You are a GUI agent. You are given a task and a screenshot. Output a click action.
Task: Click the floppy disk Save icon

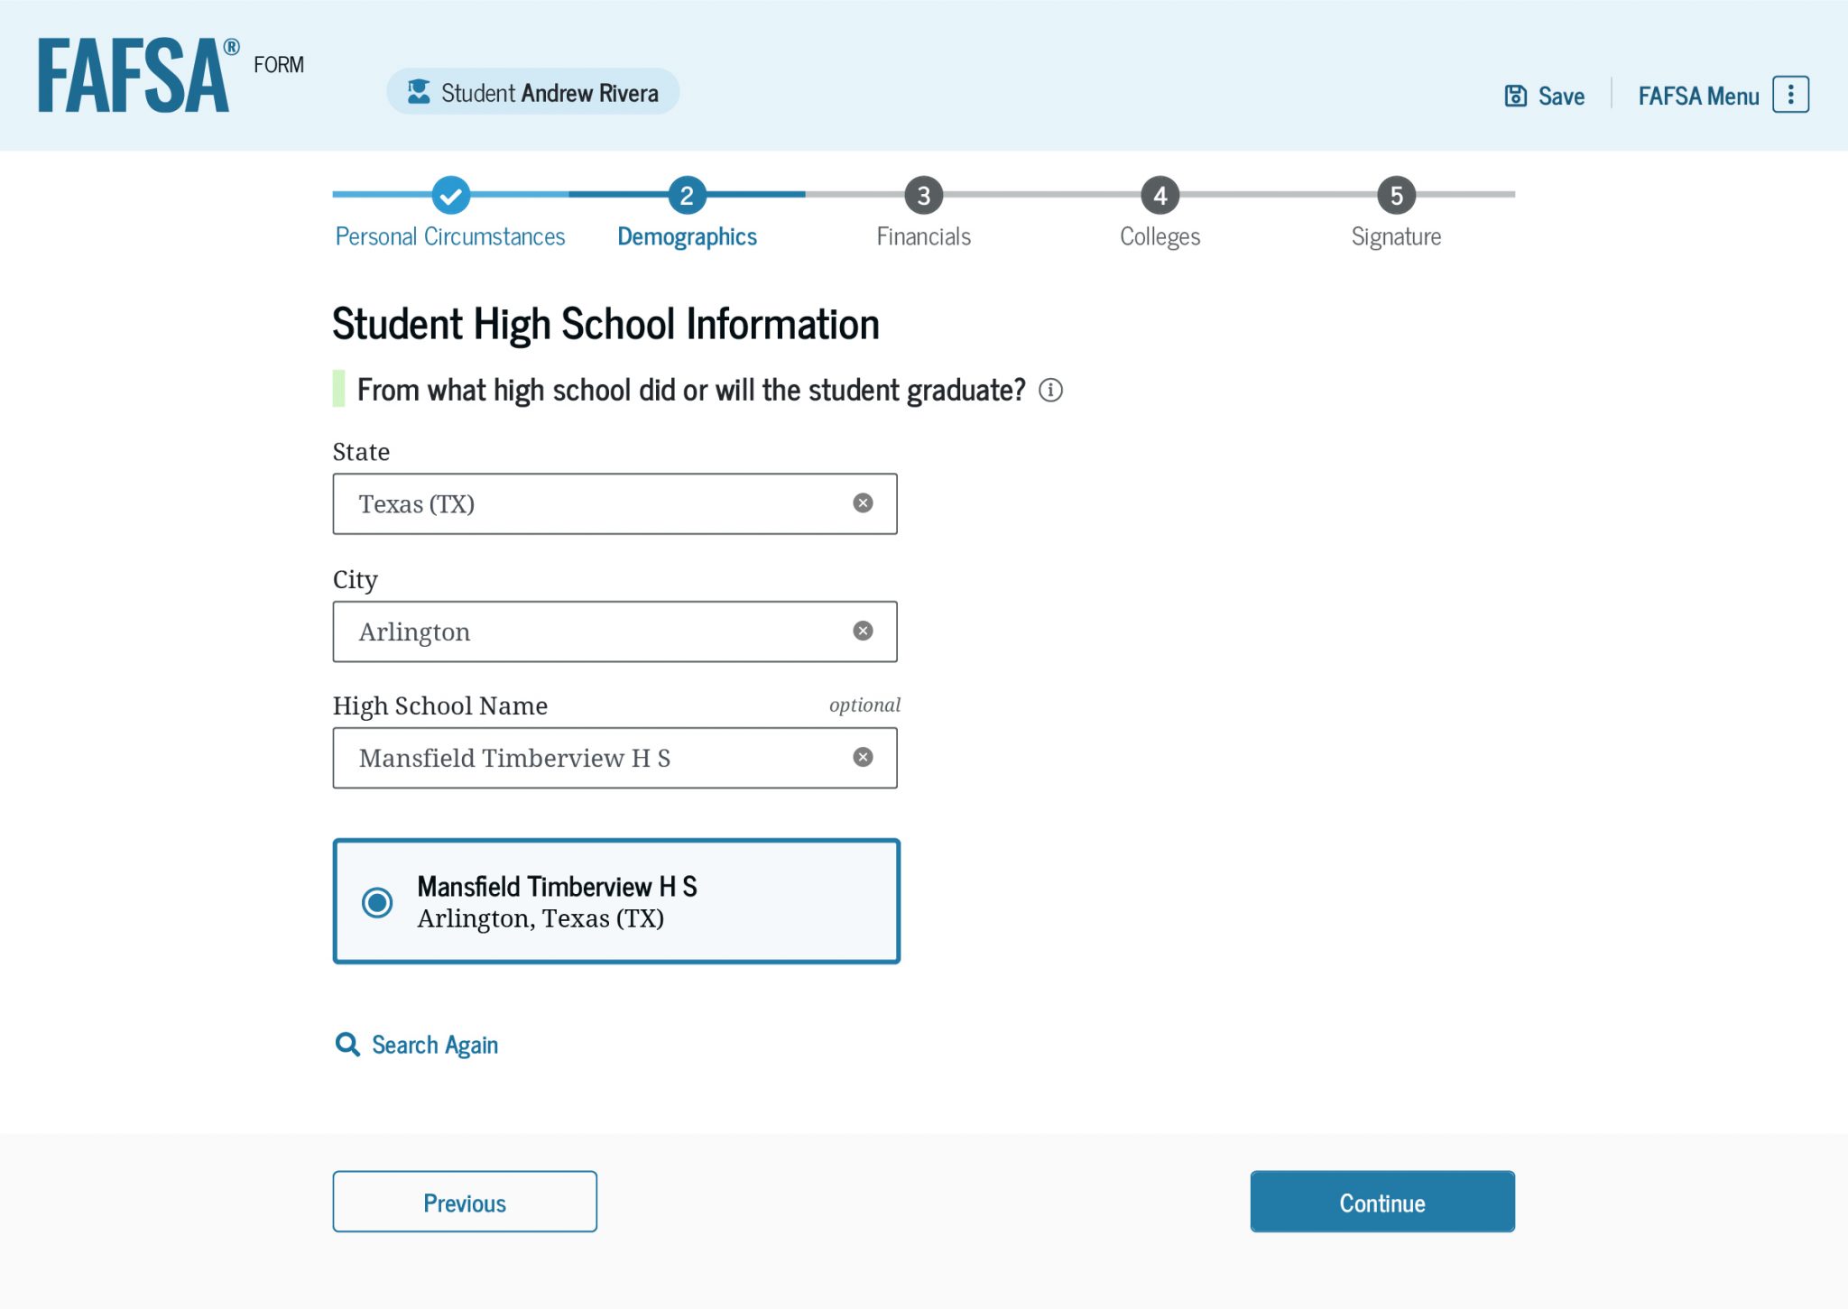click(x=1518, y=94)
